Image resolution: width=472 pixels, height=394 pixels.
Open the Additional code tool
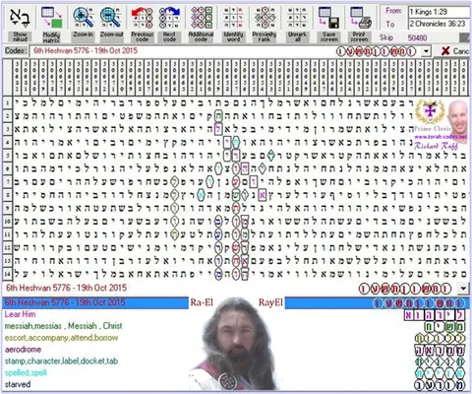coord(202,18)
